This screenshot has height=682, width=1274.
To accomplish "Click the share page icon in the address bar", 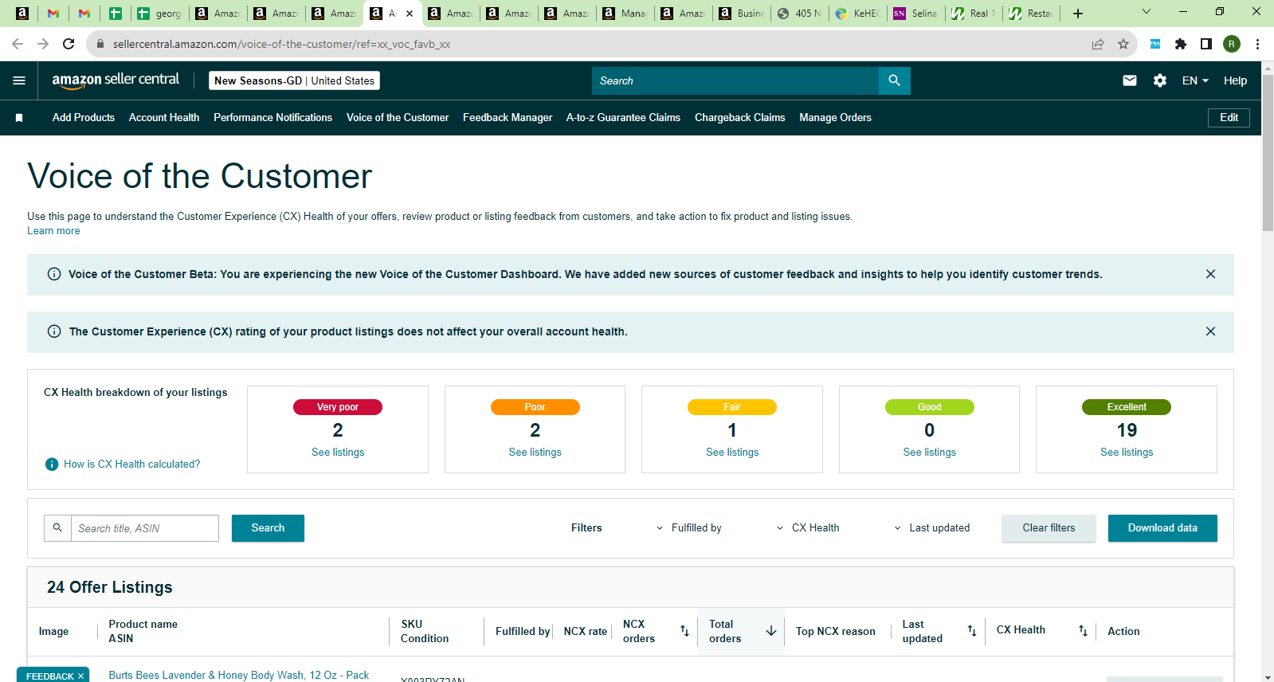I will (1098, 44).
